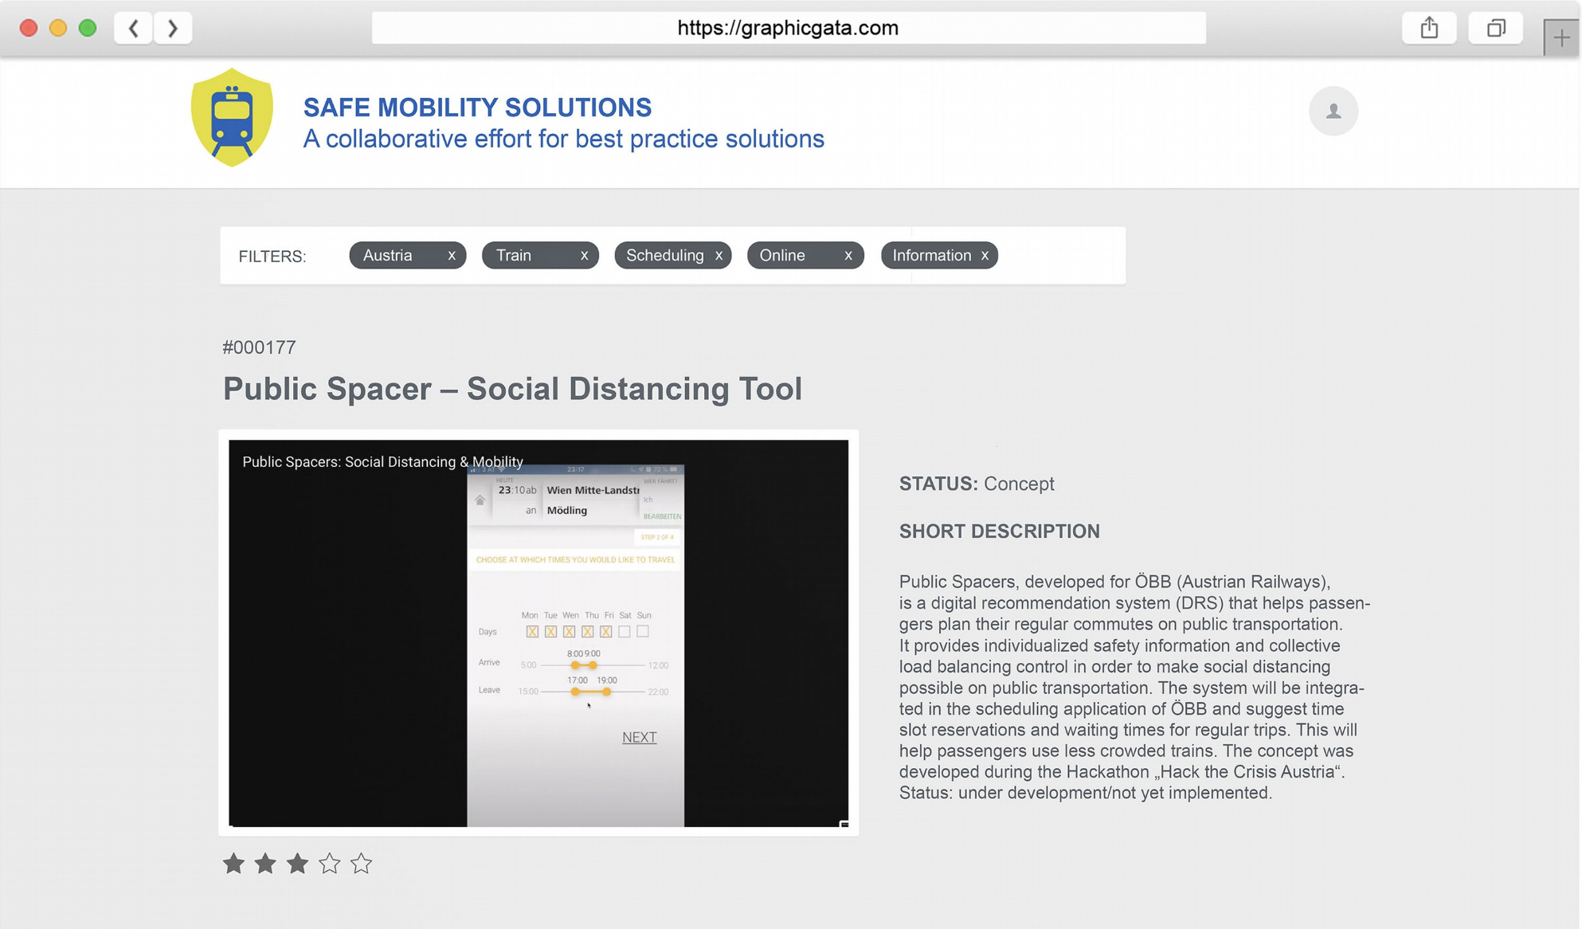
Task: Go forward with the browser forward arrow
Action: [173, 28]
